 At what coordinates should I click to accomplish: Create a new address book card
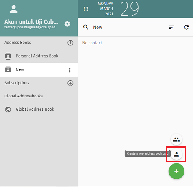tap(176, 154)
